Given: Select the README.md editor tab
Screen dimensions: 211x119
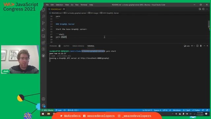Looking at the screenshot, I should coord(56,9).
